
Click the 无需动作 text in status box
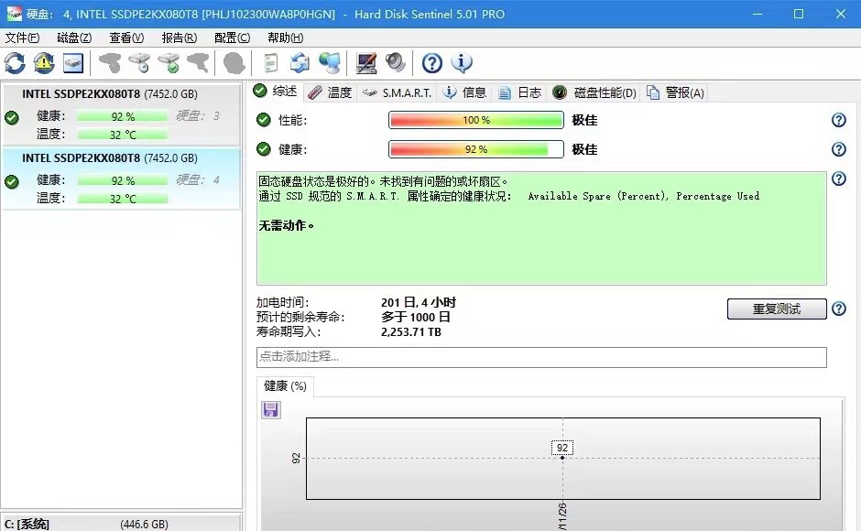[x=286, y=225]
